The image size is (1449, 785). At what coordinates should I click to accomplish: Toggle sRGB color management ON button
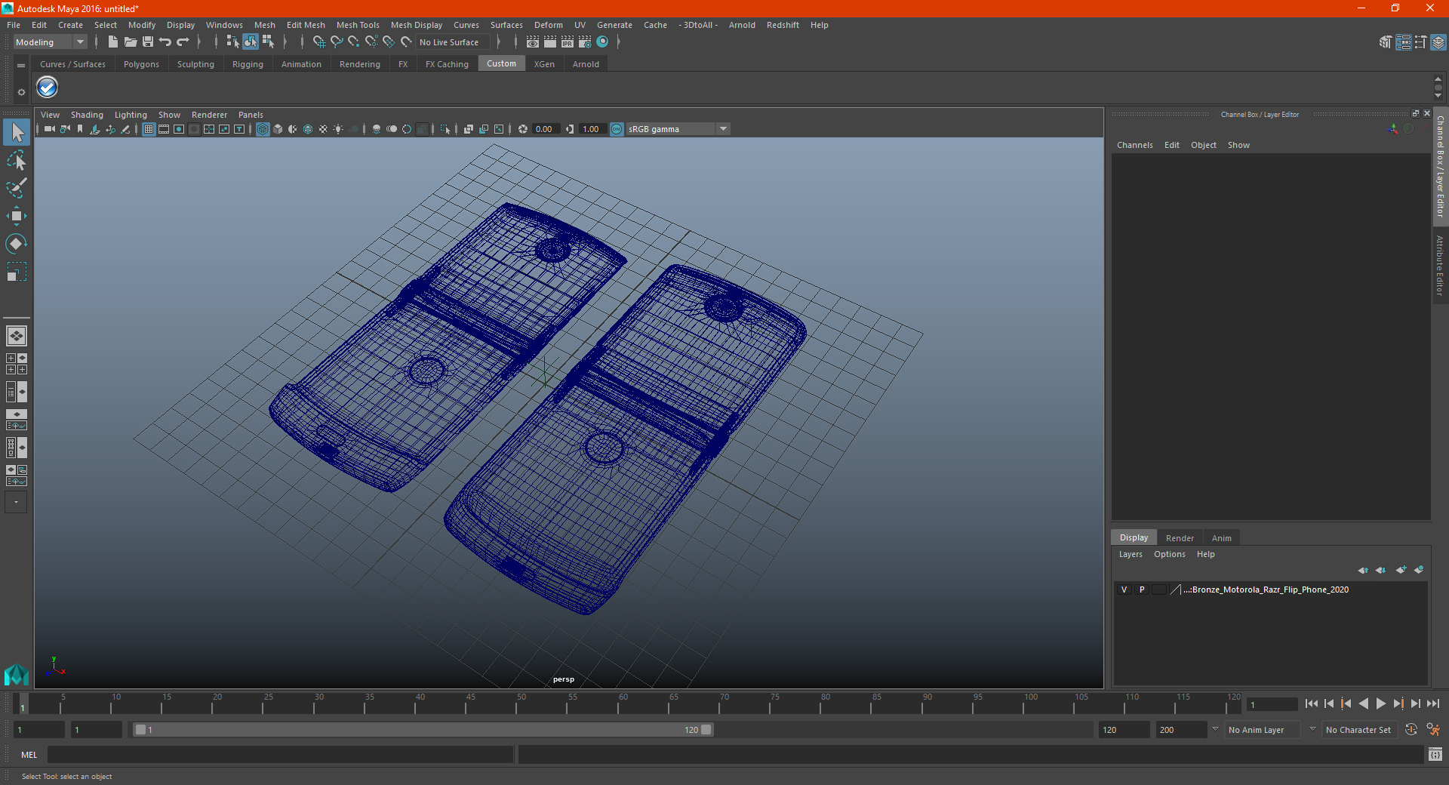(x=617, y=129)
